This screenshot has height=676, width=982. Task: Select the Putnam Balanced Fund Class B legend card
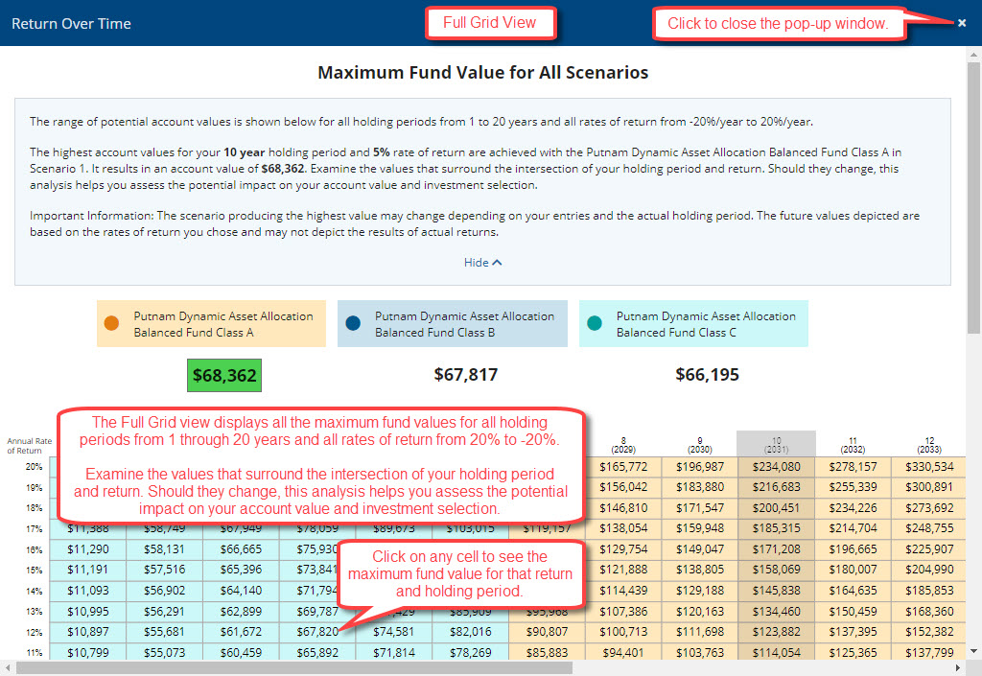[452, 323]
